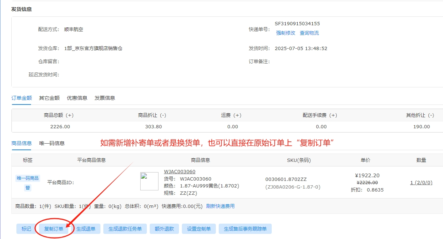Open the 额外退款 action
Viewport: 443px width, 239px height.
tap(164, 229)
